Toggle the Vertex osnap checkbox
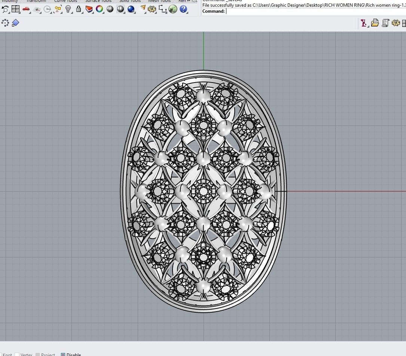Screen dimensions: 406x356 [x=17, y=355]
